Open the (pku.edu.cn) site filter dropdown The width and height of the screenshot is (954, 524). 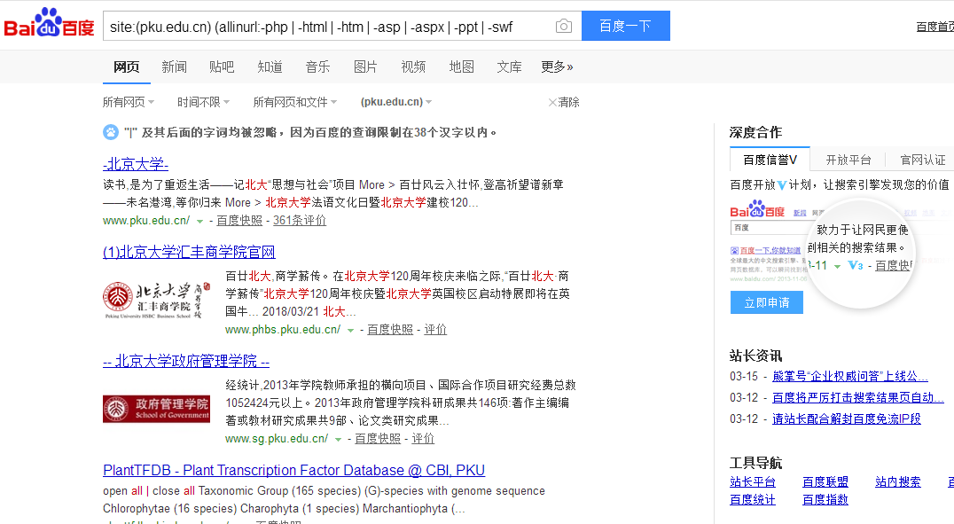click(x=396, y=102)
